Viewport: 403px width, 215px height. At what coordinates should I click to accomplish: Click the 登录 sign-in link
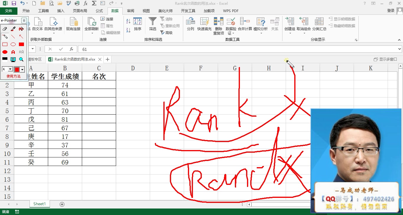click(x=391, y=10)
